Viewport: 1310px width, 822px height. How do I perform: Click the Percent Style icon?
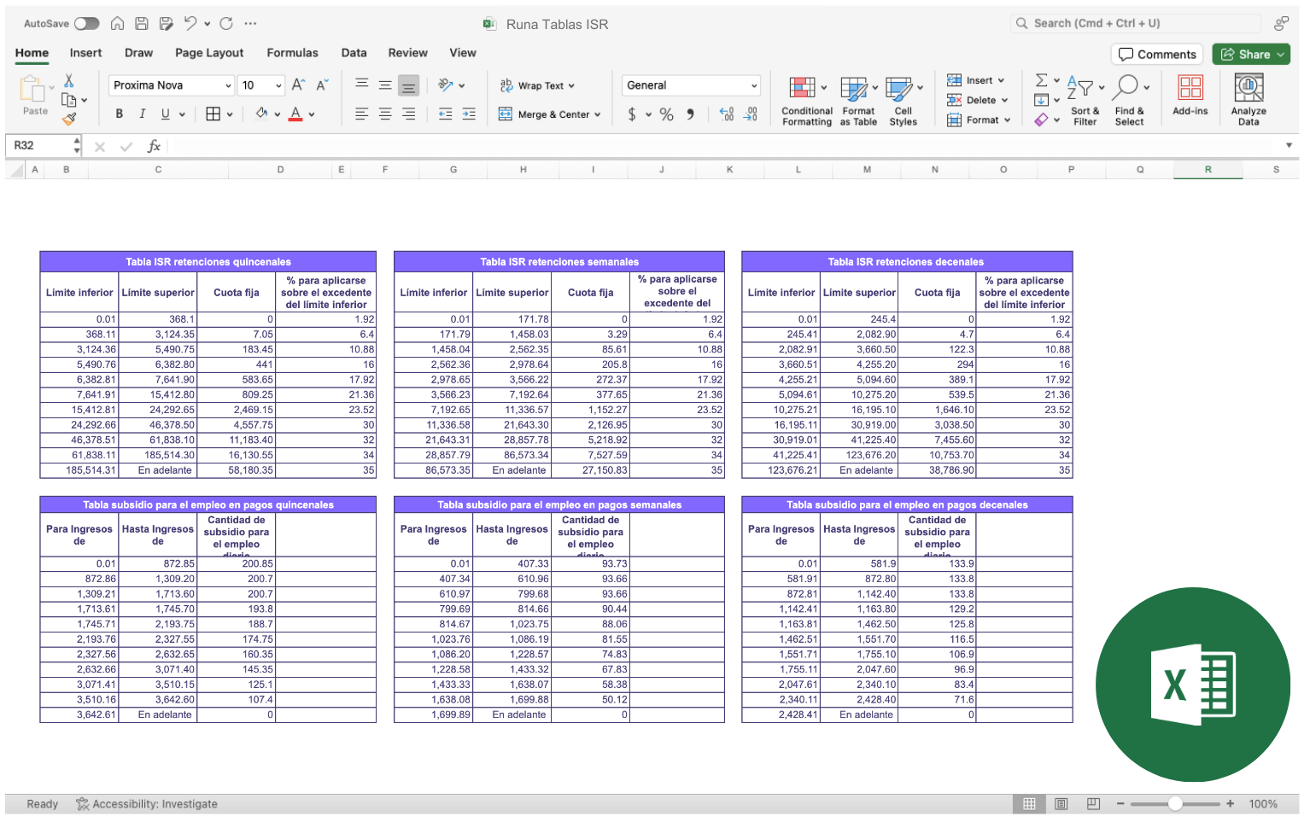click(x=666, y=114)
